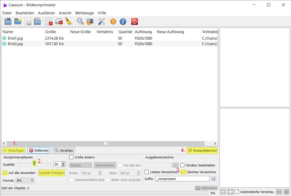The height and width of the screenshot is (196, 291).
Task: Reset the suffix with the blue refresh icon
Action: pyautogui.click(x=214, y=178)
